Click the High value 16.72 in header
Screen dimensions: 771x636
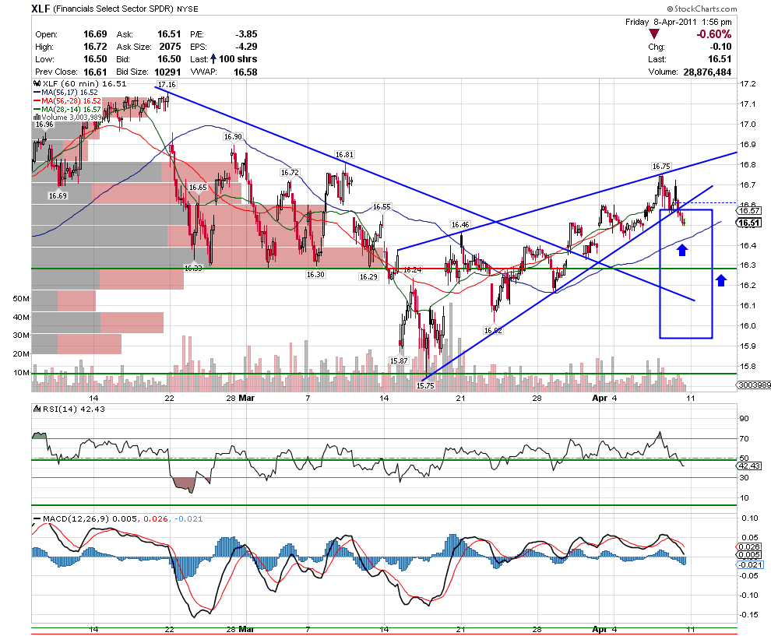(x=95, y=47)
